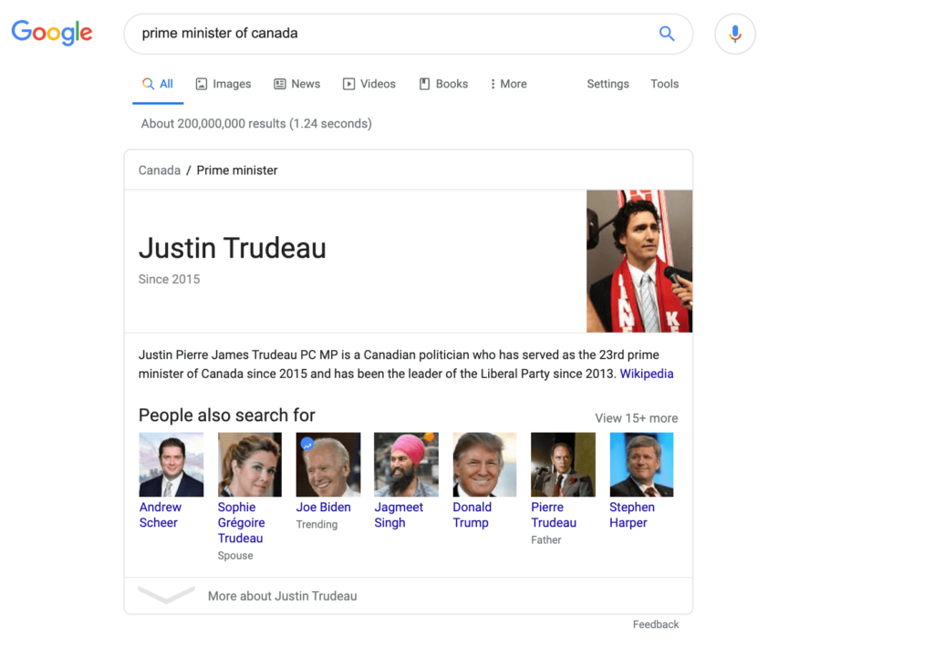Viewport: 934px width, 647px height.
Task: Click Justin Trudeau's portrait photo
Action: (x=639, y=261)
